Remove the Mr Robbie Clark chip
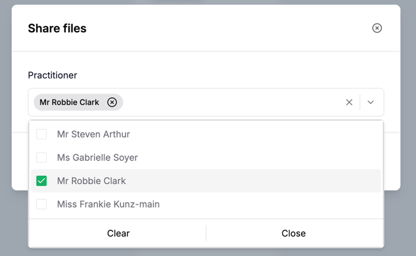Viewport: 416px width, 256px height. tap(112, 103)
